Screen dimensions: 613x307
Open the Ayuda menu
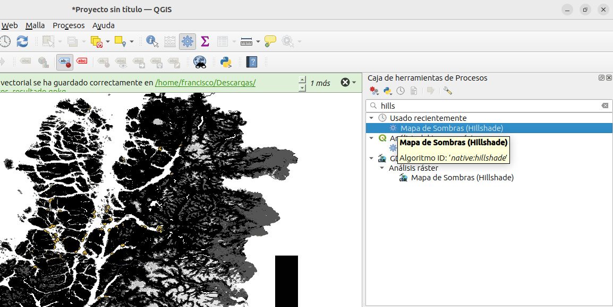coord(103,25)
